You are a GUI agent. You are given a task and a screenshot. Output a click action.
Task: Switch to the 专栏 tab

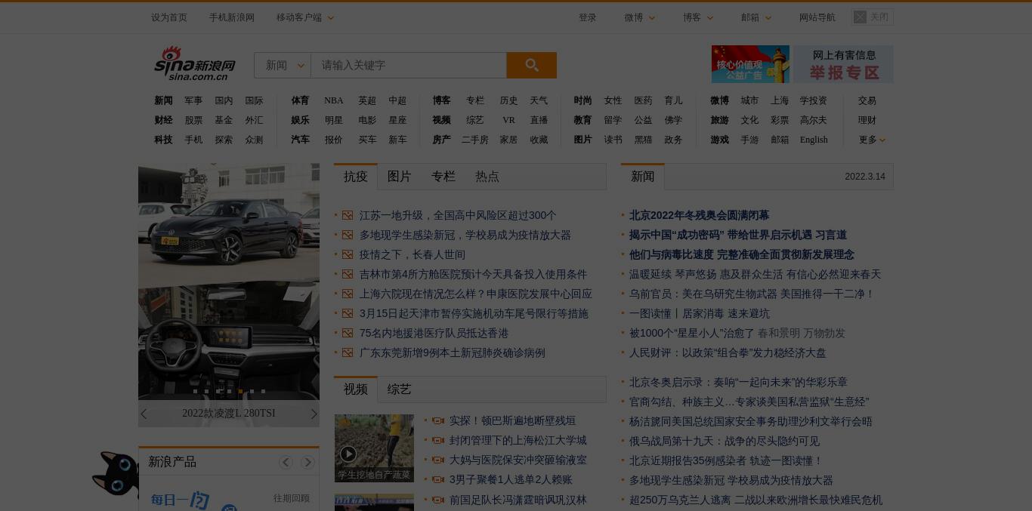coord(443,176)
